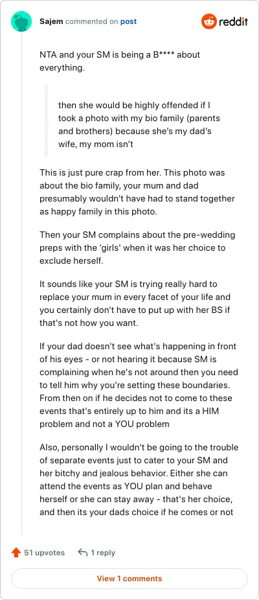Open the original 'post' link
259x600 pixels.
(129, 21)
